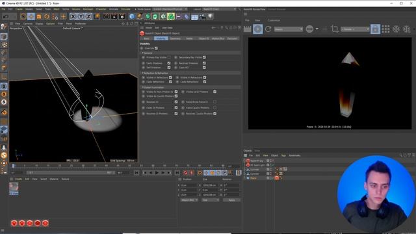Viewport: 416px width, 234px height.
Task: Click the Refresh render icon in RenderView
Action: pos(268,29)
